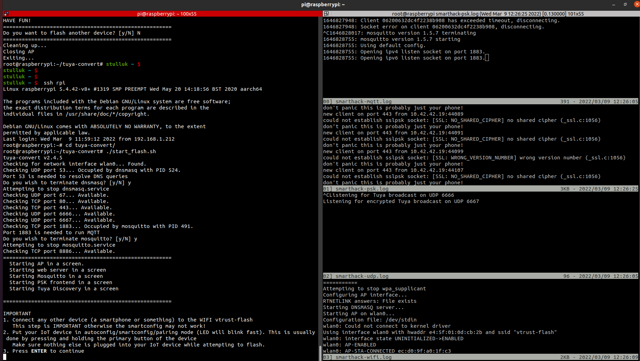Click the divider between the two terminal panes
The width and height of the screenshot is (640, 361).
click(321, 187)
